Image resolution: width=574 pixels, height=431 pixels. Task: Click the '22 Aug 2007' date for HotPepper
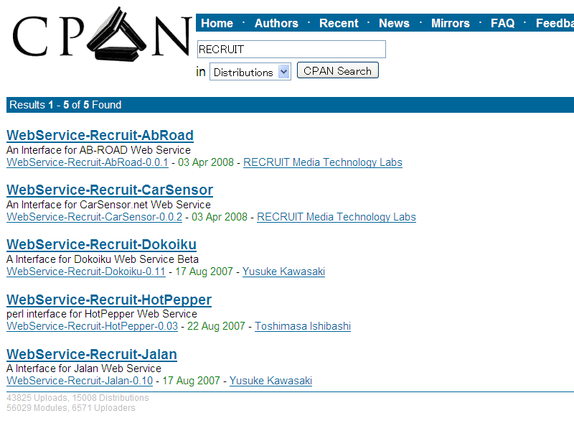216,326
